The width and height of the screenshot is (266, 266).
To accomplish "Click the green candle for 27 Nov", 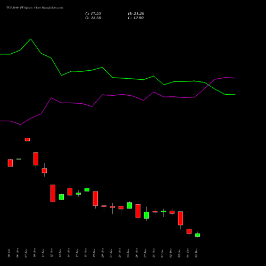I will click(146, 215).
